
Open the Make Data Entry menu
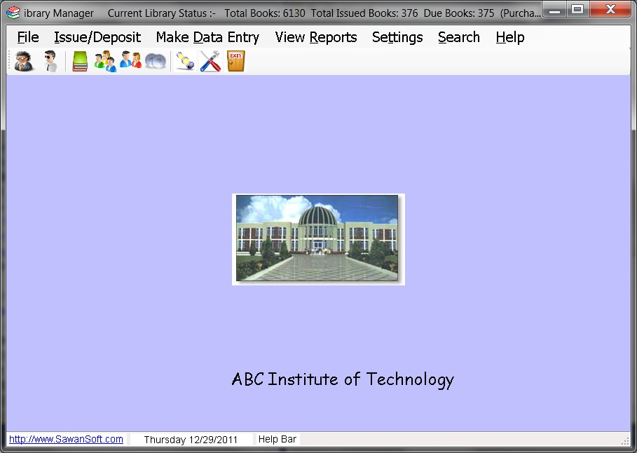(207, 37)
